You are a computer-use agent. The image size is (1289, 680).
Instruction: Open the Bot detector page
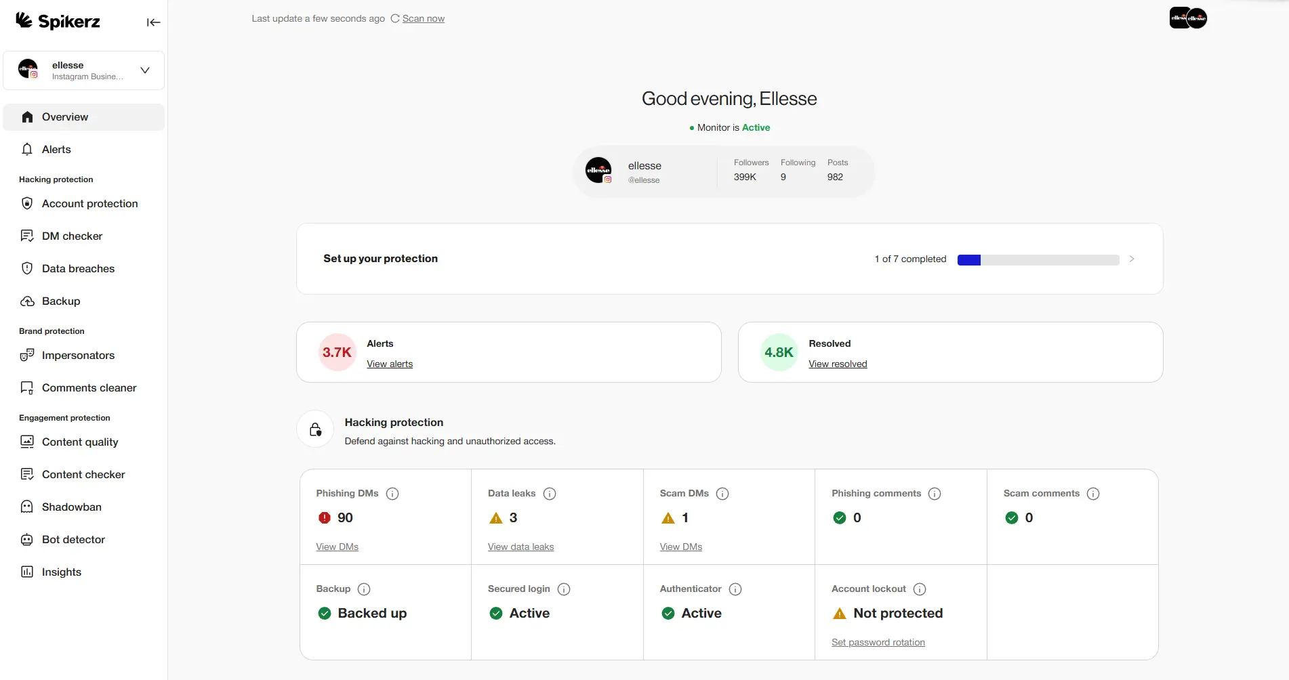point(84,540)
